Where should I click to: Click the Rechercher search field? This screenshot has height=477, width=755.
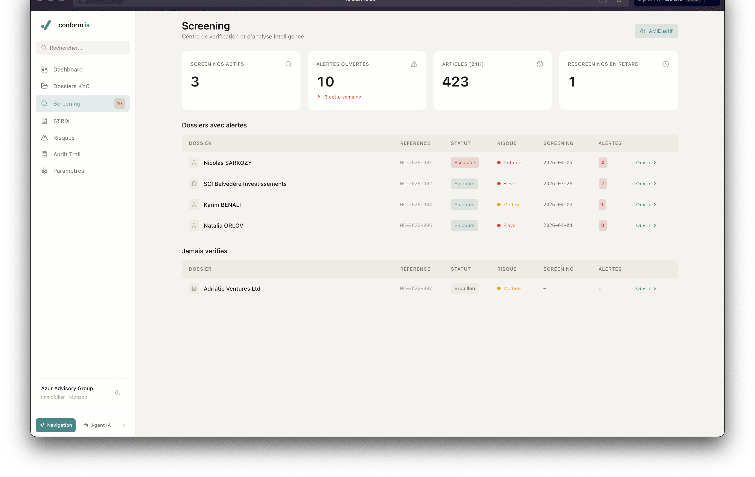click(x=83, y=48)
